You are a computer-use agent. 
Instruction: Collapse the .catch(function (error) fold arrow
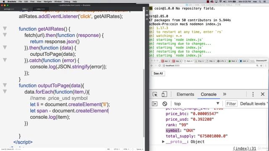tap(5, 60)
